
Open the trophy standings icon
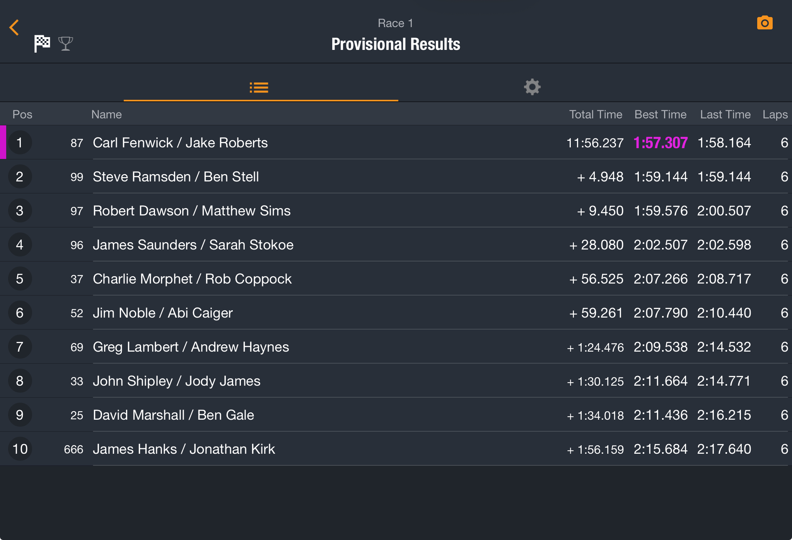(x=66, y=43)
